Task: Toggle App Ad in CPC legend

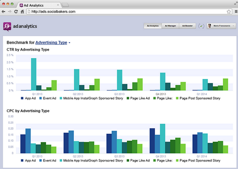Action: pyautogui.click(x=28, y=161)
